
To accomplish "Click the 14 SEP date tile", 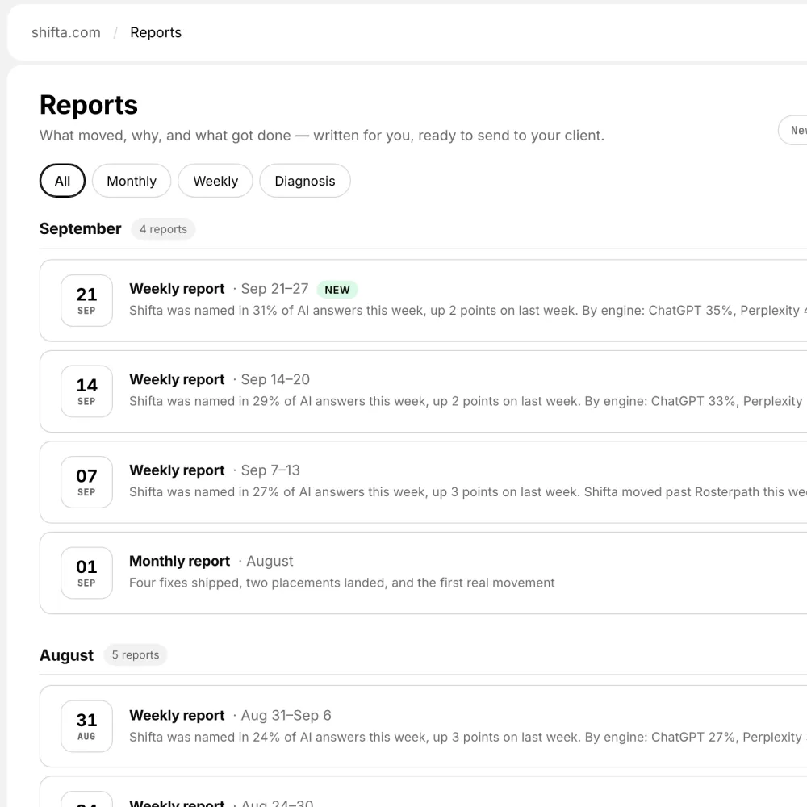I will tap(86, 391).
